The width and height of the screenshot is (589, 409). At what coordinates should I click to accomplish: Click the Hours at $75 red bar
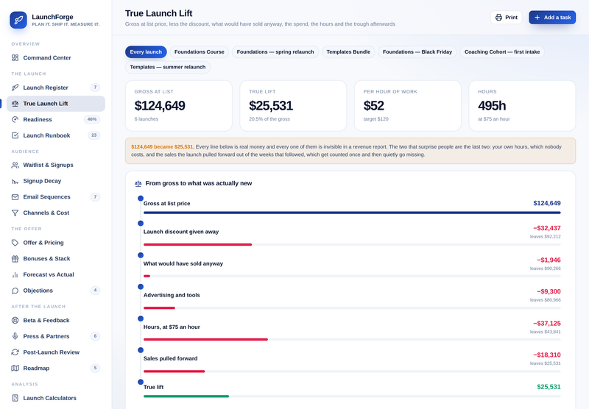pyautogui.click(x=205, y=340)
